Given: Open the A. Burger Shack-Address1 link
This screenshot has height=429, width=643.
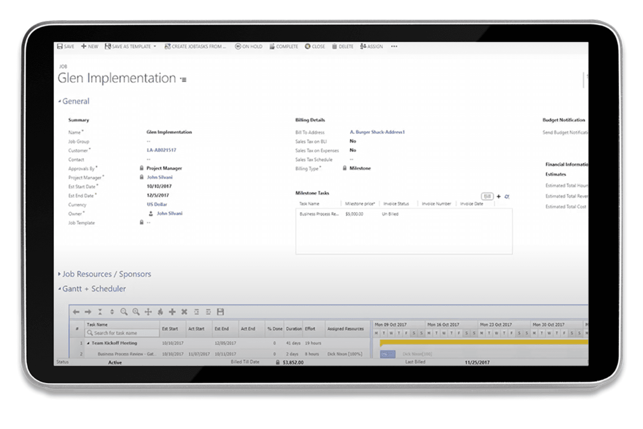Looking at the screenshot, I should [x=377, y=132].
